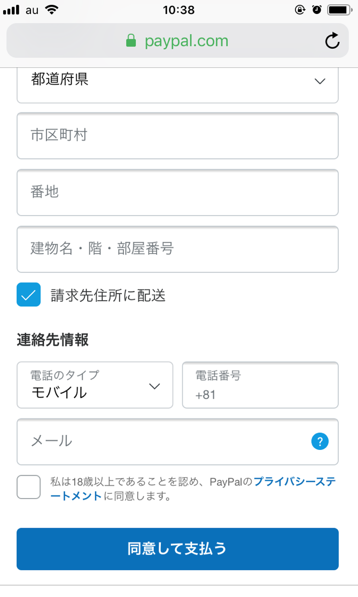
Task: Focus the 建物名・階・部屋番号 field
Action: click(x=177, y=249)
